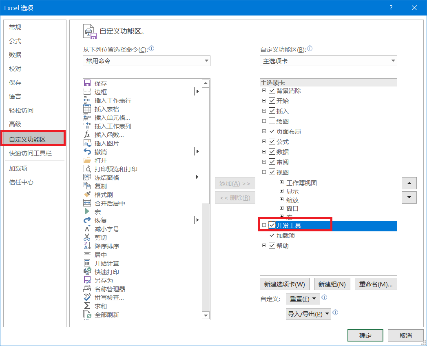Open the 主选项卡 ribbon dropdown
Image resolution: width=427 pixels, height=346 pixels.
[328, 61]
